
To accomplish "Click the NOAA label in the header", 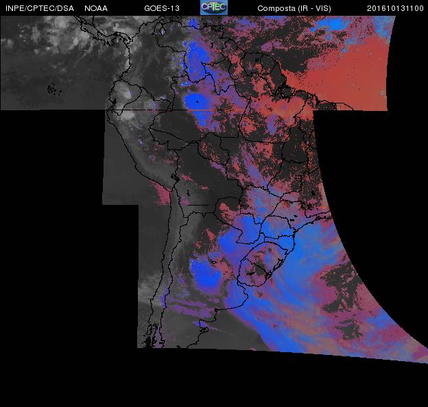I will (96, 8).
